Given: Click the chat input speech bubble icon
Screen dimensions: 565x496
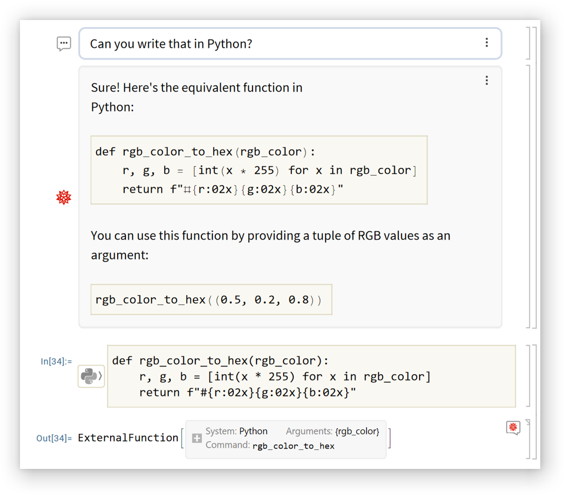Looking at the screenshot, I should pyautogui.click(x=64, y=44).
